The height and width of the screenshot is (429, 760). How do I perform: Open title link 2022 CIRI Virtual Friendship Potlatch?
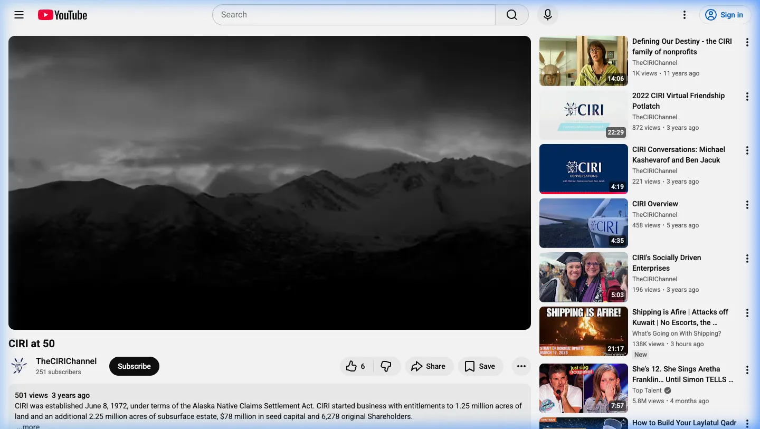click(x=678, y=101)
